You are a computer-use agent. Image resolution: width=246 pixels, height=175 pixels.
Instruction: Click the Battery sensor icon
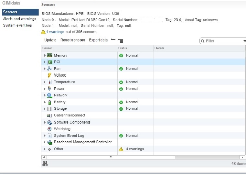pyautogui.click(x=49, y=102)
